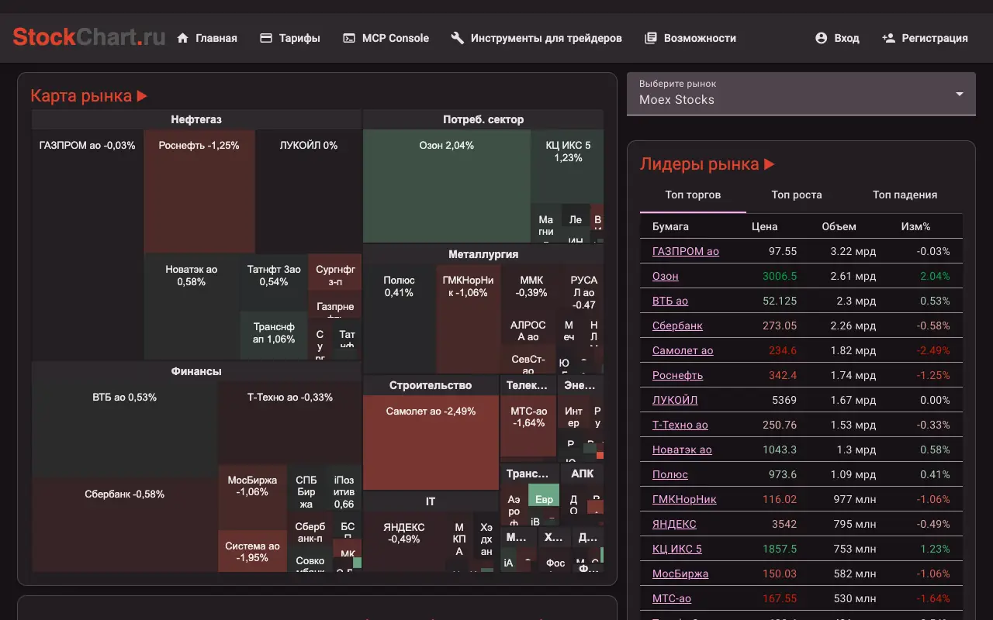Select the Новатэк ао 0,58% map tile
Viewport: 993px width, 620px height.
[191, 307]
